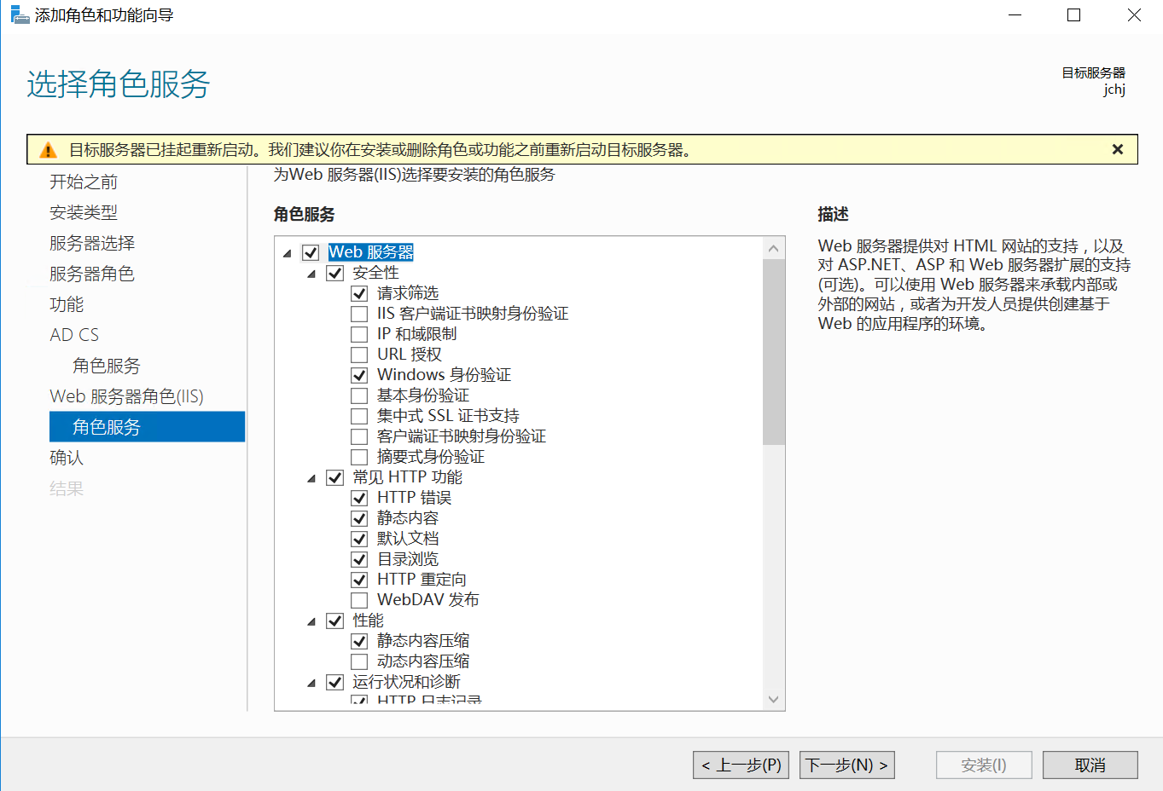
Task: Click the role services scrollbar up arrow
Action: click(x=774, y=248)
